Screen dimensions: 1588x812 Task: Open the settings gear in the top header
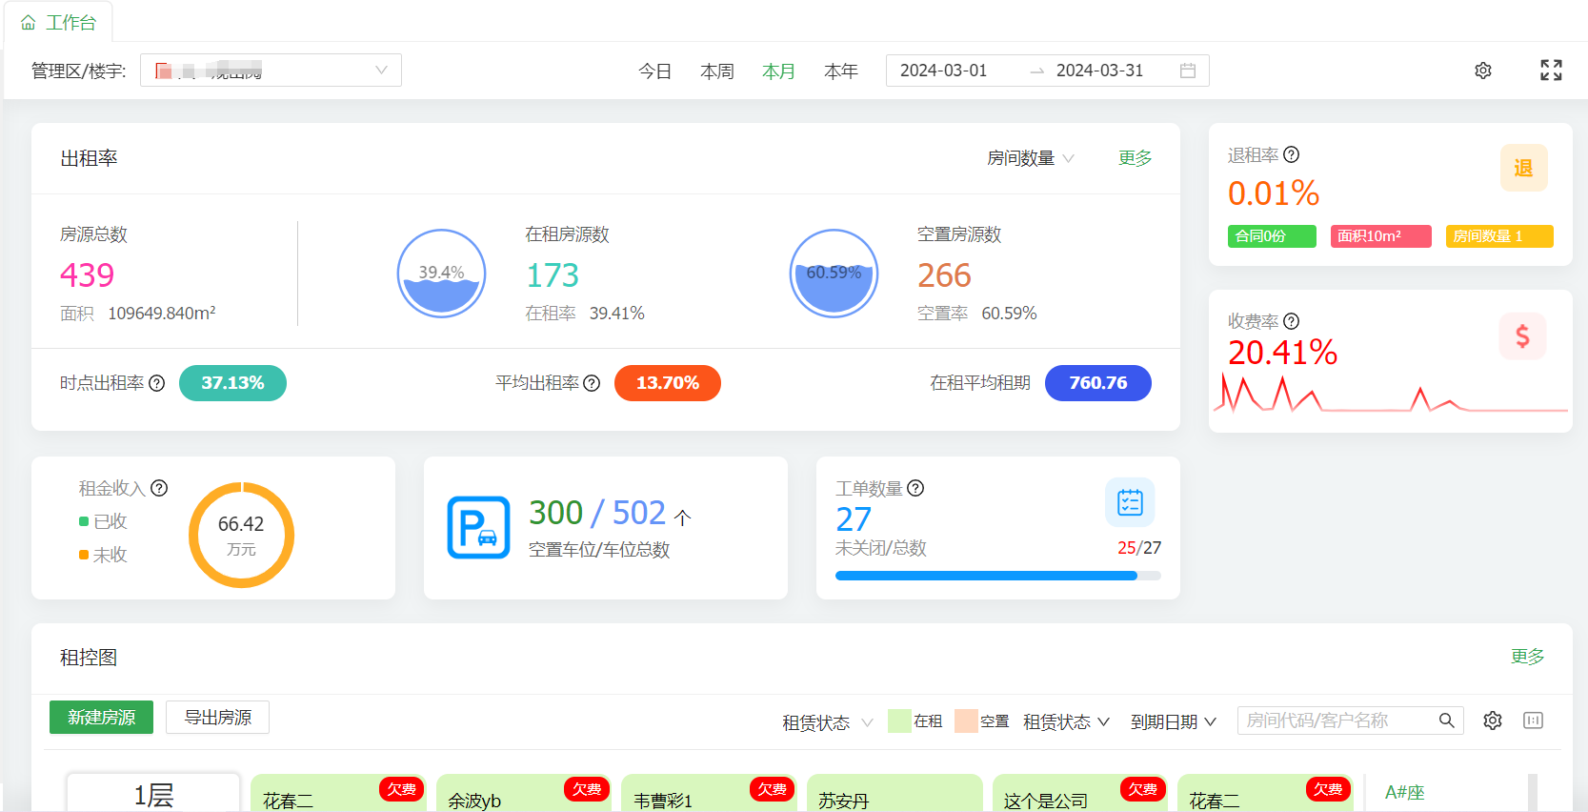point(1483,71)
